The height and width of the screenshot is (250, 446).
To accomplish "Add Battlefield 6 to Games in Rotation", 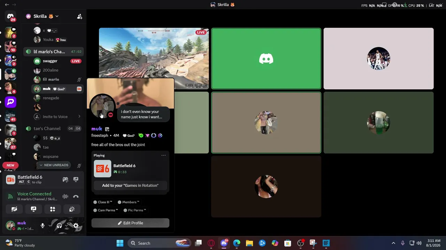I will [x=130, y=185].
